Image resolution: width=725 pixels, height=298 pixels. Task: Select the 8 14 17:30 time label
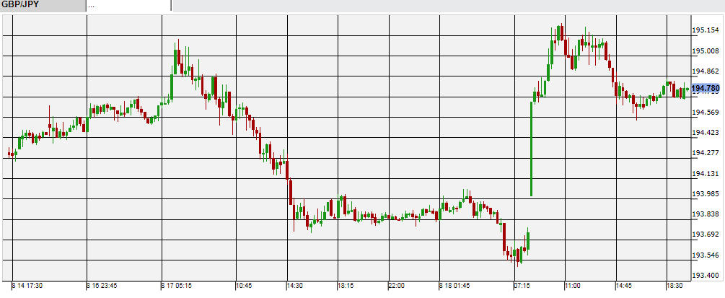coord(27,285)
